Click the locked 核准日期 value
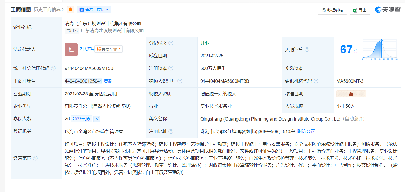This screenshot has height=192, width=405. (x=351, y=94)
